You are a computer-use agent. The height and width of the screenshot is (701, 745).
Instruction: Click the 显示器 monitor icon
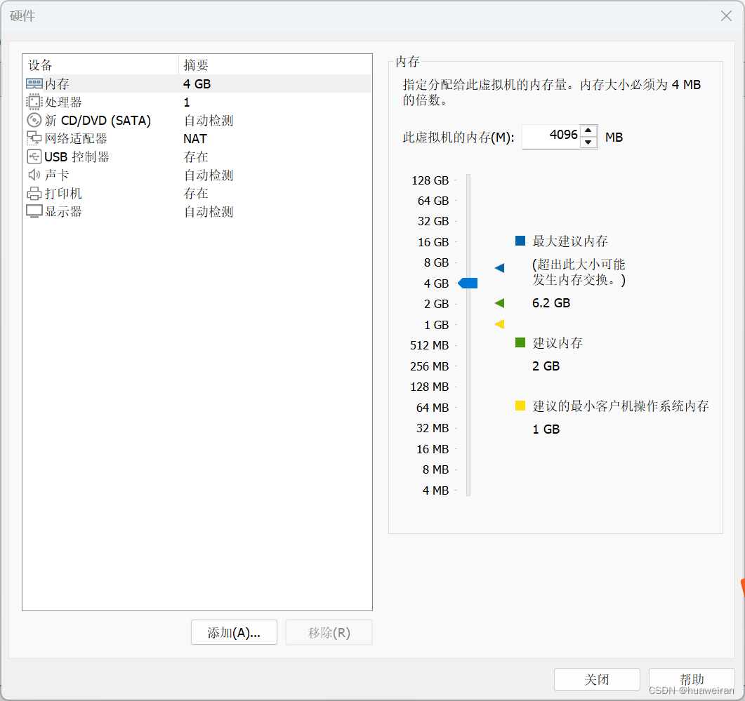pos(34,211)
